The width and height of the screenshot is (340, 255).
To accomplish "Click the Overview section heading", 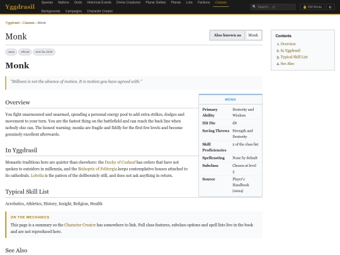I will click(18, 103).
